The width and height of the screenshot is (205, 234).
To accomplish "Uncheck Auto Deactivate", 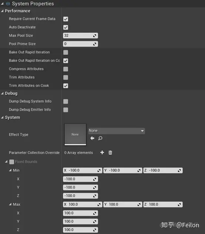I will coord(65,27).
